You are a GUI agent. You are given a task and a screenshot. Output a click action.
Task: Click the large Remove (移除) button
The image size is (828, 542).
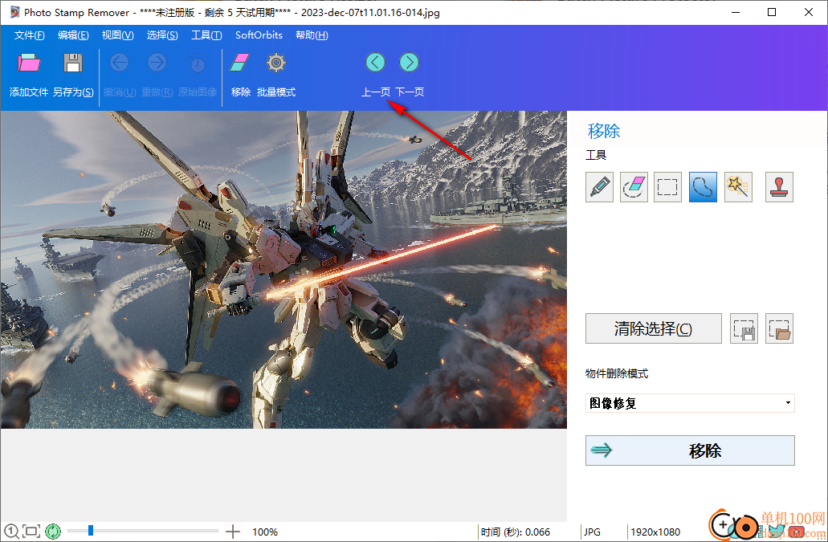tap(690, 450)
